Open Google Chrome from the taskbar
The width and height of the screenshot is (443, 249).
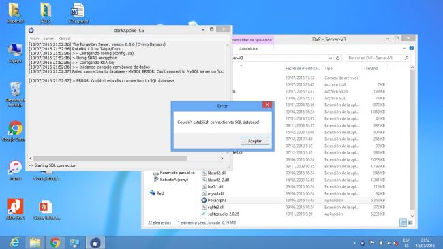(x=55, y=242)
